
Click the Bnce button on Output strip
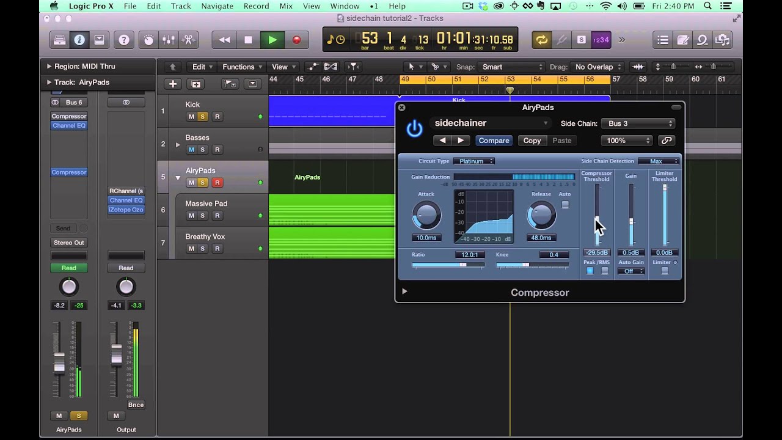click(136, 405)
